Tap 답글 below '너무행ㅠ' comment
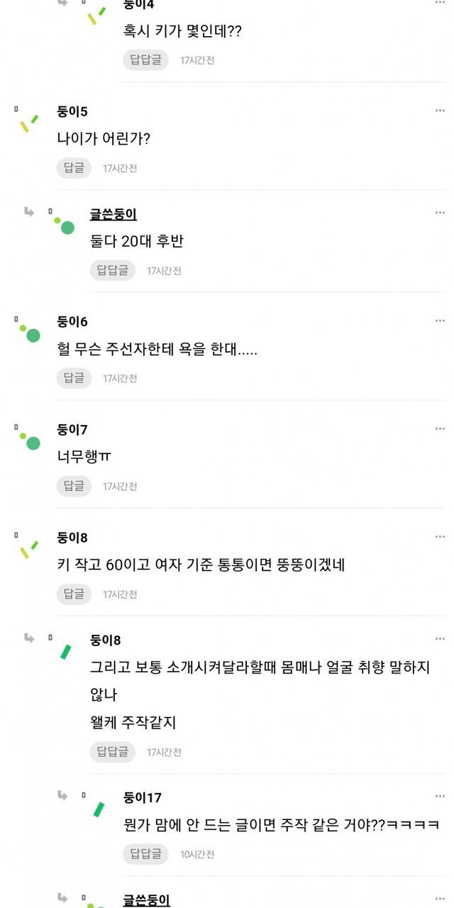Viewport: 454px width, 908px height. pyautogui.click(x=74, y=486)
